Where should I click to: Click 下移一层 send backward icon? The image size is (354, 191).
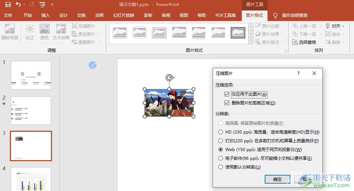295,34
